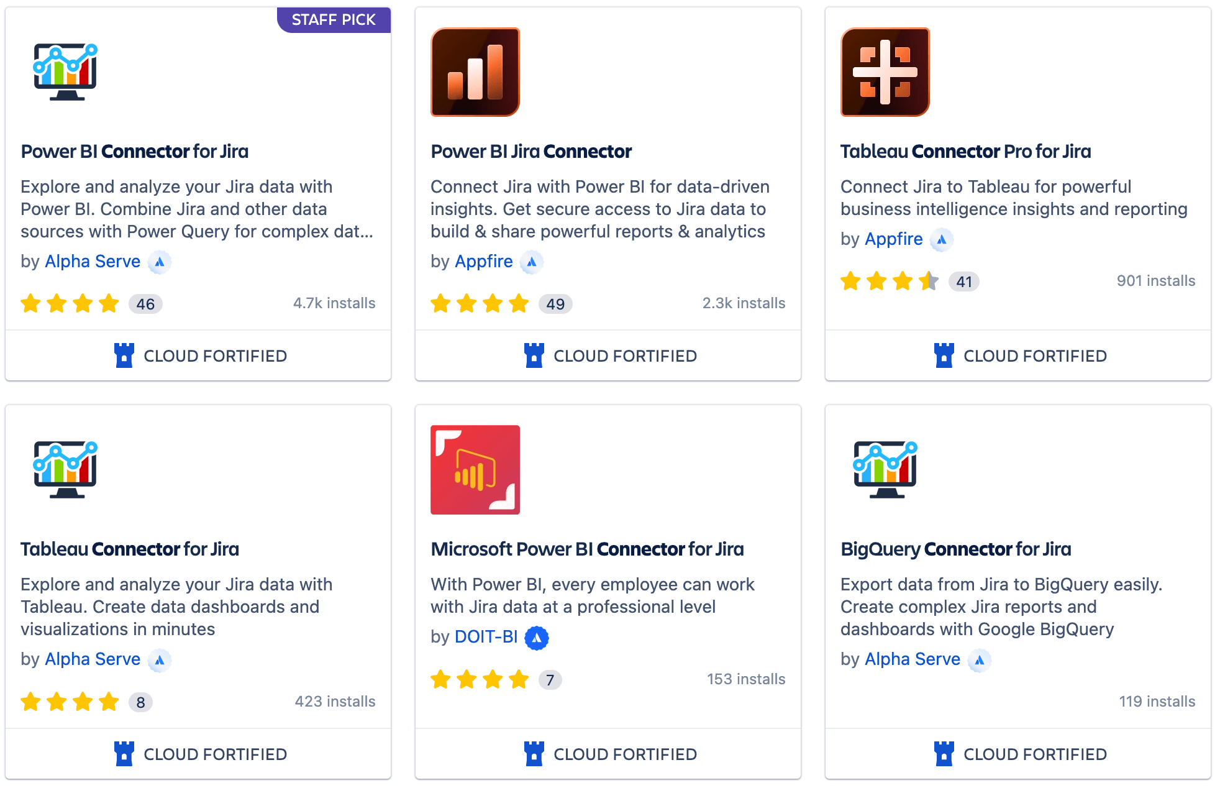Viewport: 1220px width, 788px height.
Task: Click the star rating with 41 reviews
Action: 890,282
